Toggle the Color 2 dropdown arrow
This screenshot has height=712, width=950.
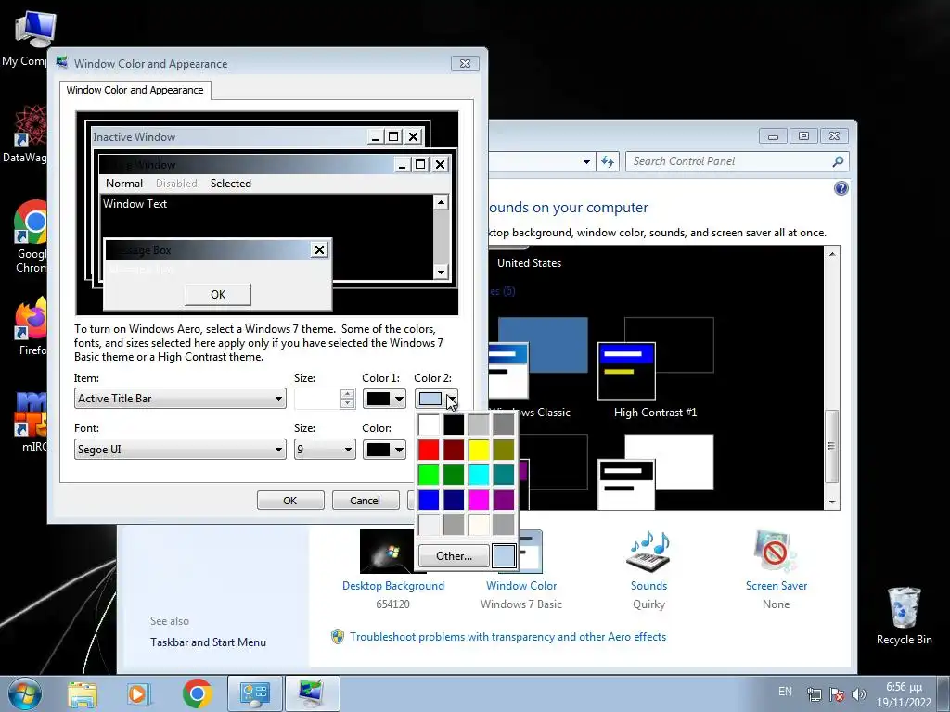[x=452, y=399]
